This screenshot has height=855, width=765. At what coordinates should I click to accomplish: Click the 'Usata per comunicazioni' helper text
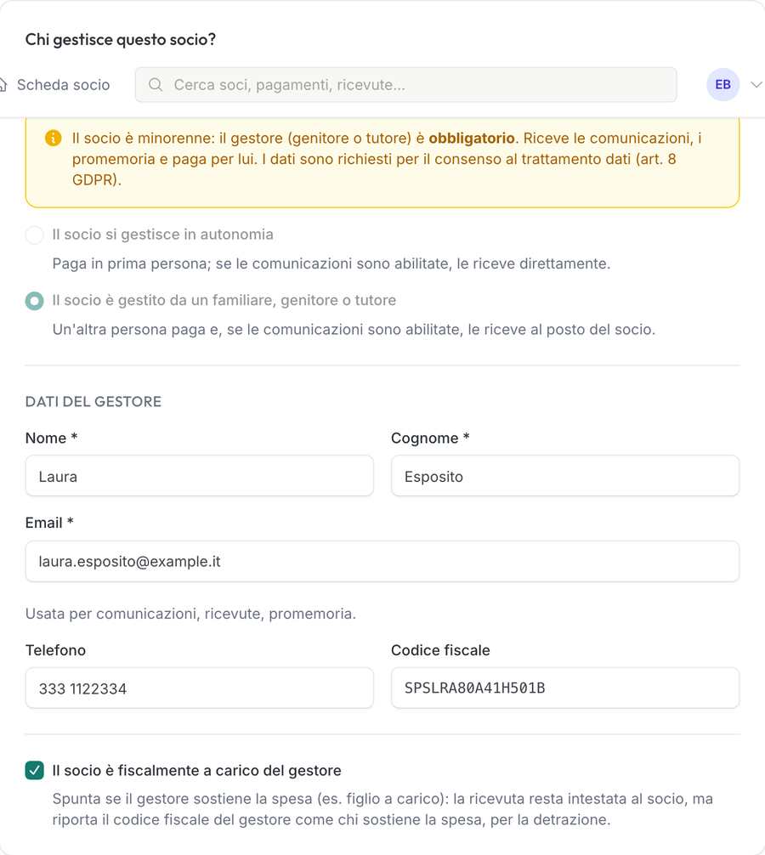click(190, 614)
